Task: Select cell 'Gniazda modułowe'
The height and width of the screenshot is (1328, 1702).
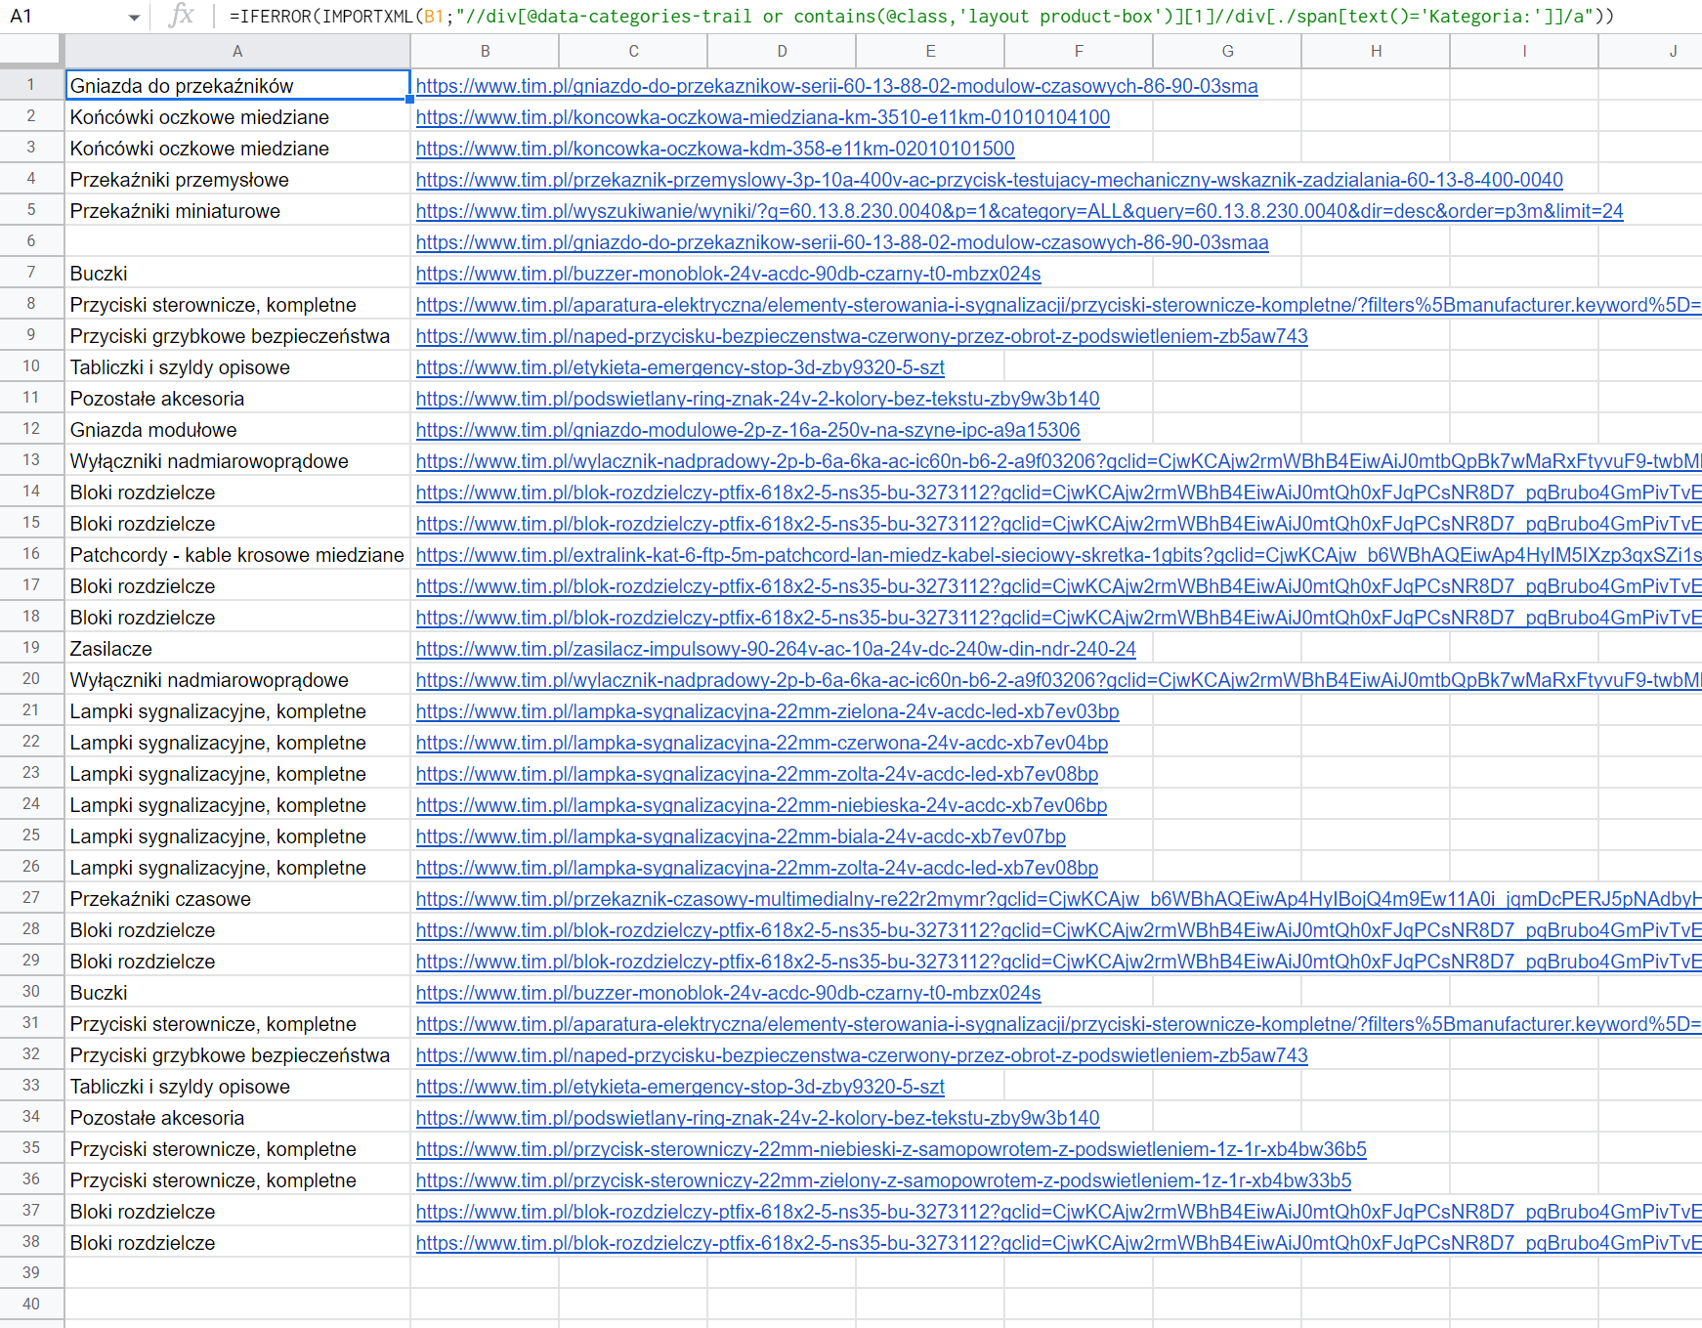Action: [237, 430]
